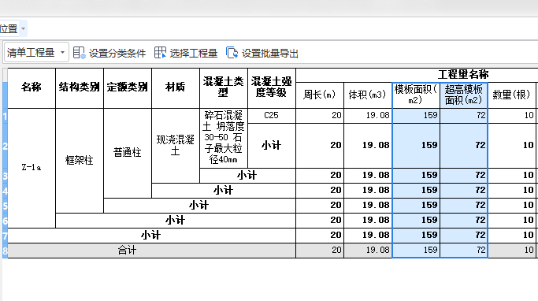
Task: Select the 模板面积(m2) column header
Action: (416, 95)
